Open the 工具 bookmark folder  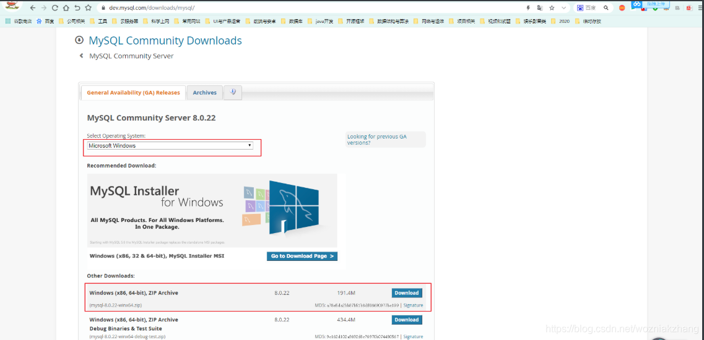point(98,21)
